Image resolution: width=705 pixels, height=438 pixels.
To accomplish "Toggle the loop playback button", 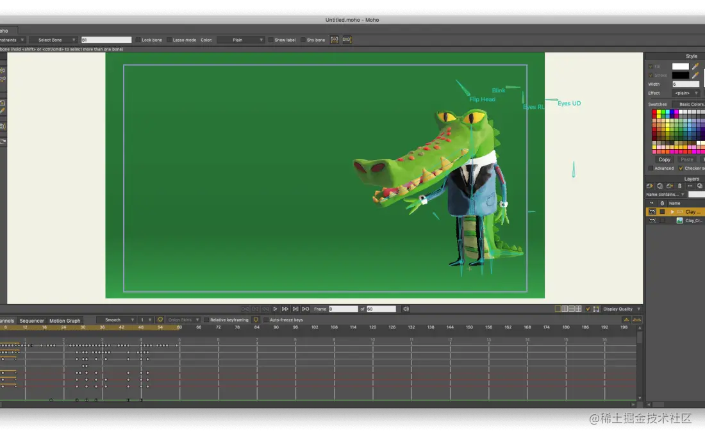I will click(305, 309).
